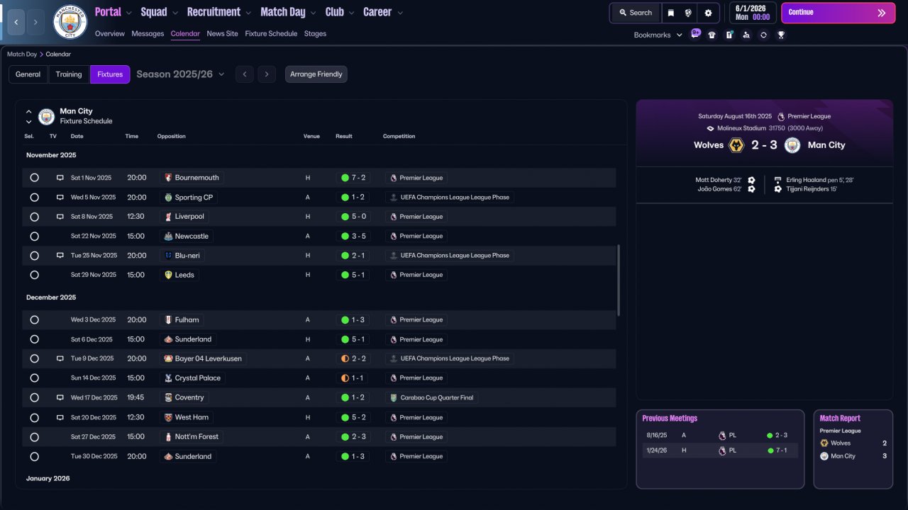Click Man City crest beside Fixture Schedule heading
This screenshot has height=510, width=908.
tap(46, 116)
